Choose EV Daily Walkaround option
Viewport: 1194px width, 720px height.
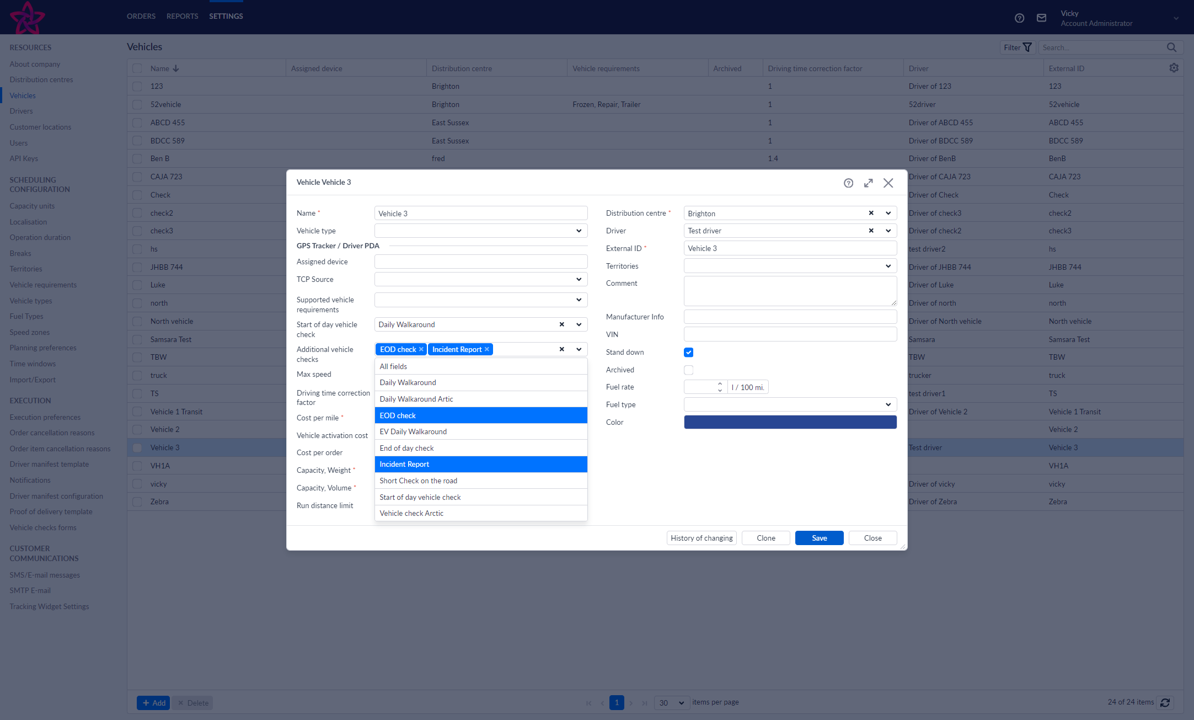tap(481, 431)
